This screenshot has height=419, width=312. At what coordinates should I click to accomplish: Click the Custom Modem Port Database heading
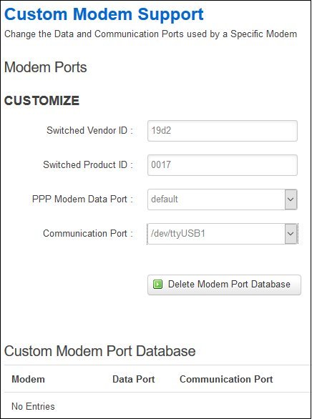[99, 351]
